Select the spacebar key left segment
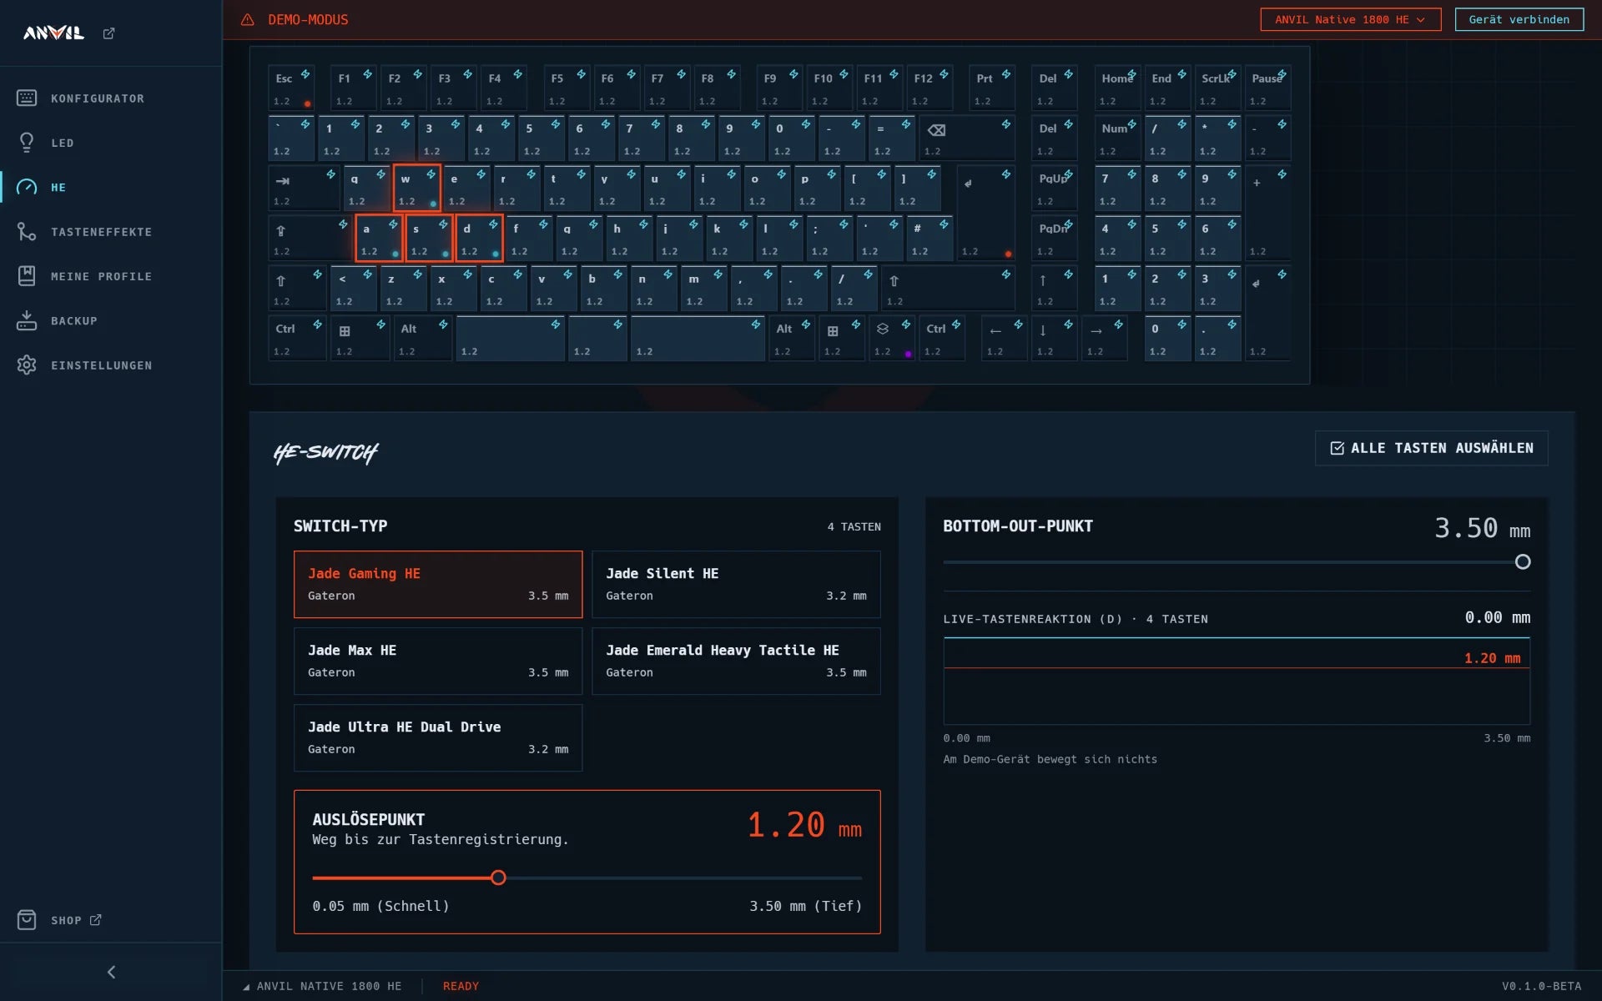The image size is (1602, 1001). (510, 339)
